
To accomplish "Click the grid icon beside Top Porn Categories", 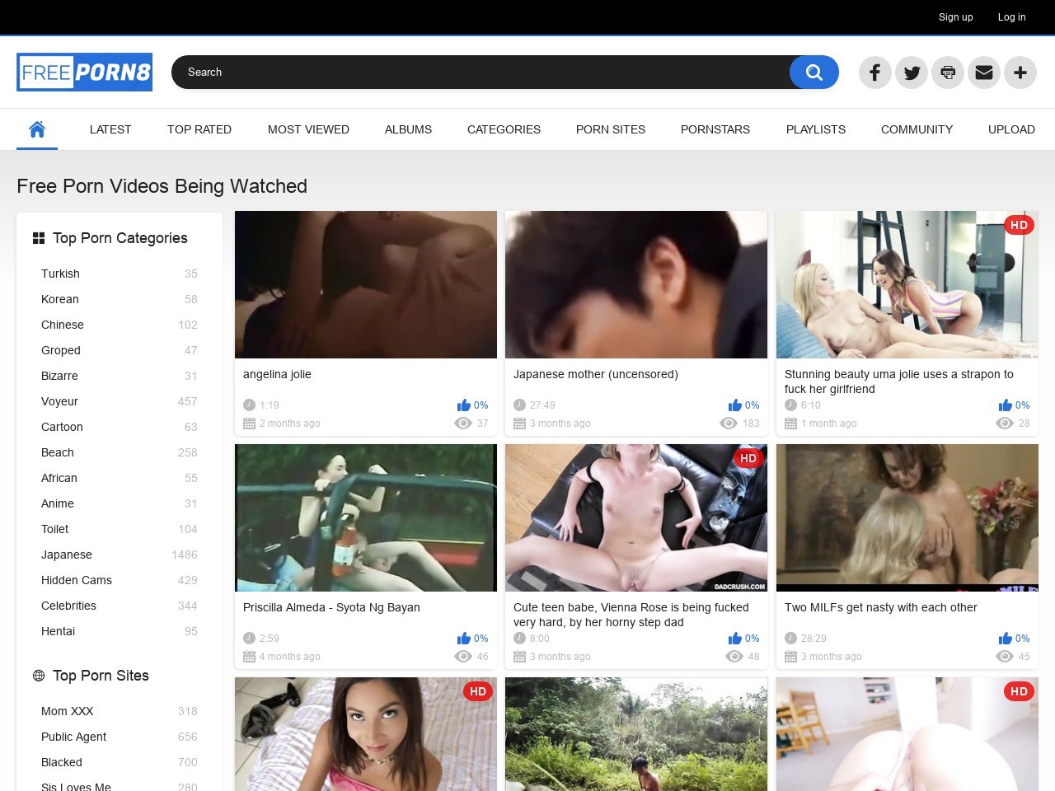I will pos(39,238).
